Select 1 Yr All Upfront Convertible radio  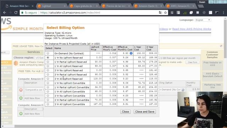48,91
